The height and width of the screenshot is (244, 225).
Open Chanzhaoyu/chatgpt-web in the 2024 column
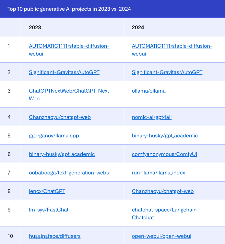(162, 191)
